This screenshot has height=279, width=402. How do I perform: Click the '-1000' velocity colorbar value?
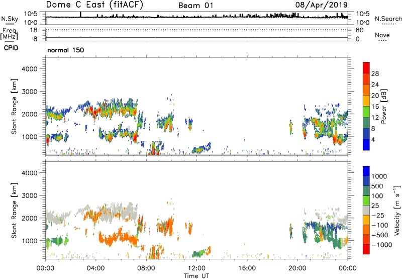(381, 245)
